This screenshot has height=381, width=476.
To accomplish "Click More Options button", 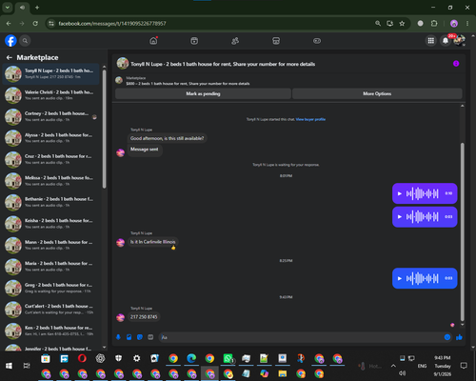I will point(377,93).
